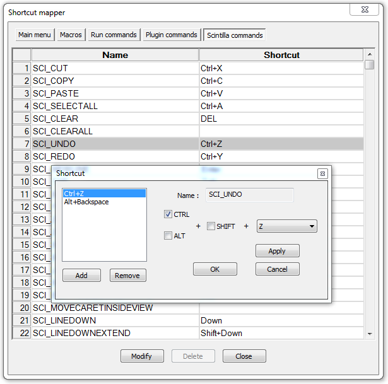Go to the Run commands tab
388x384 pixels.
[x=114, y=35]
